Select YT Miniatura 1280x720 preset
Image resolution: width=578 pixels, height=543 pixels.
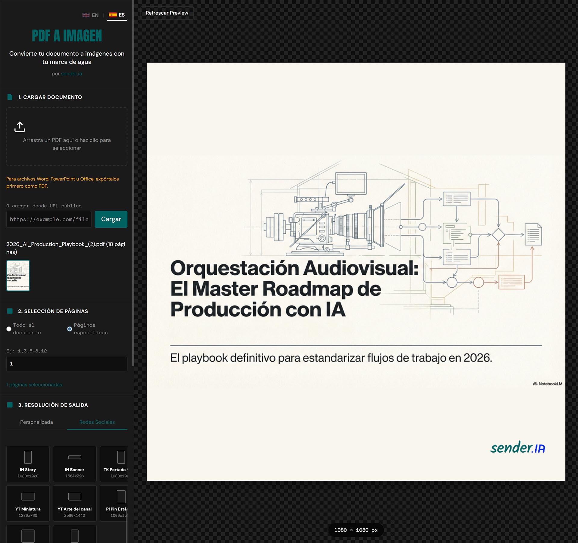28,503
